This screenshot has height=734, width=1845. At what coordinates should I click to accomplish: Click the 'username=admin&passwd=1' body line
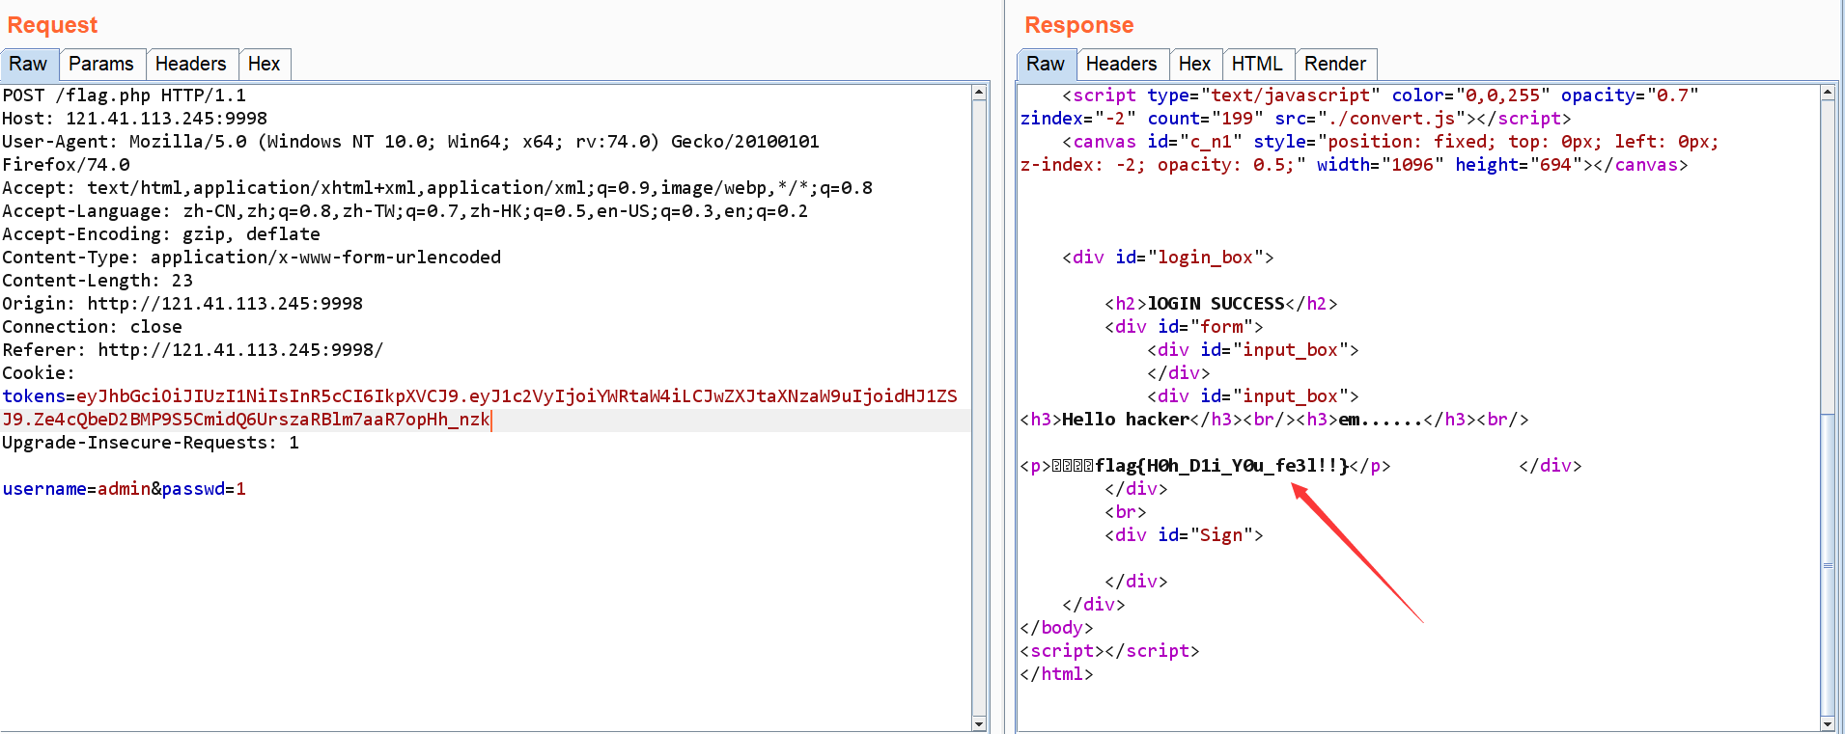click(125, 489)
